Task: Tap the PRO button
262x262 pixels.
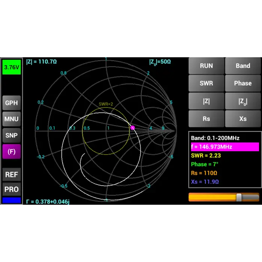Action: (11, 189)
